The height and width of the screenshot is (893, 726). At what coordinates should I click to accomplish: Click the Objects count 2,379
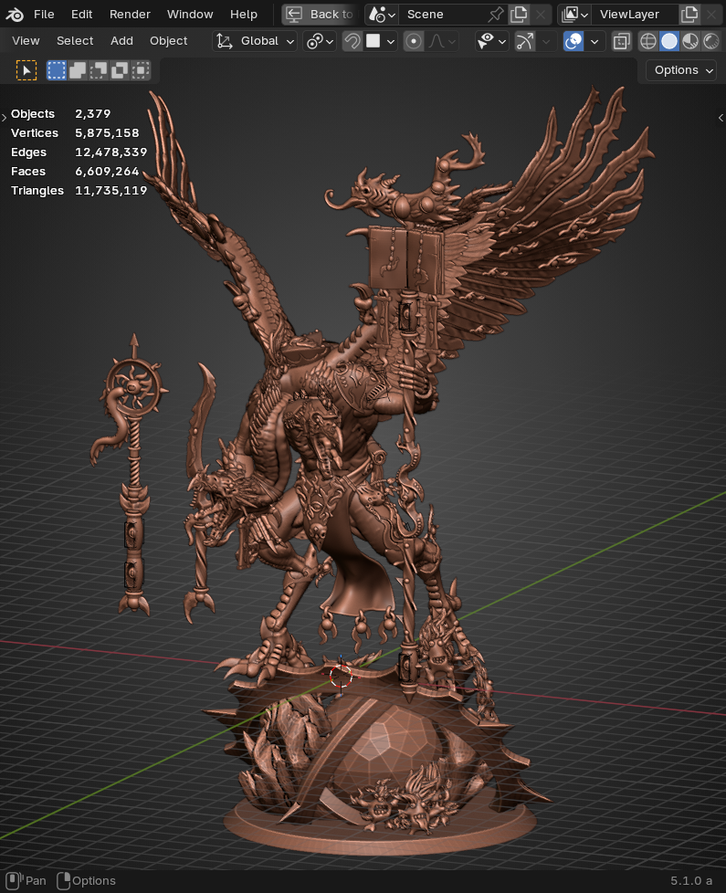pyautogui.click(x=93, y=113)
